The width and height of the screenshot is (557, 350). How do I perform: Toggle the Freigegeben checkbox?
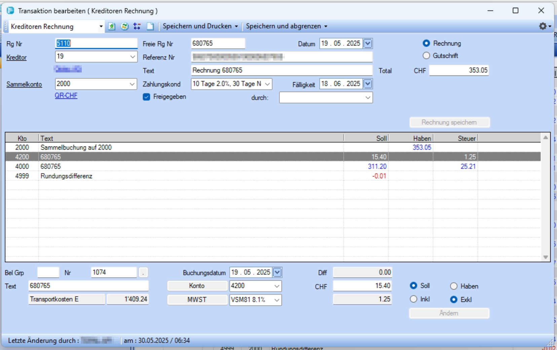(x=146, y=97)
